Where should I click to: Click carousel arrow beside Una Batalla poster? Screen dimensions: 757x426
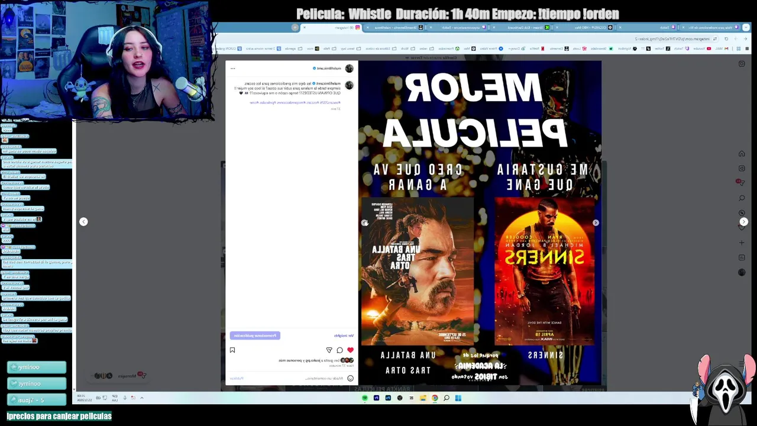(x=365, y=223)
